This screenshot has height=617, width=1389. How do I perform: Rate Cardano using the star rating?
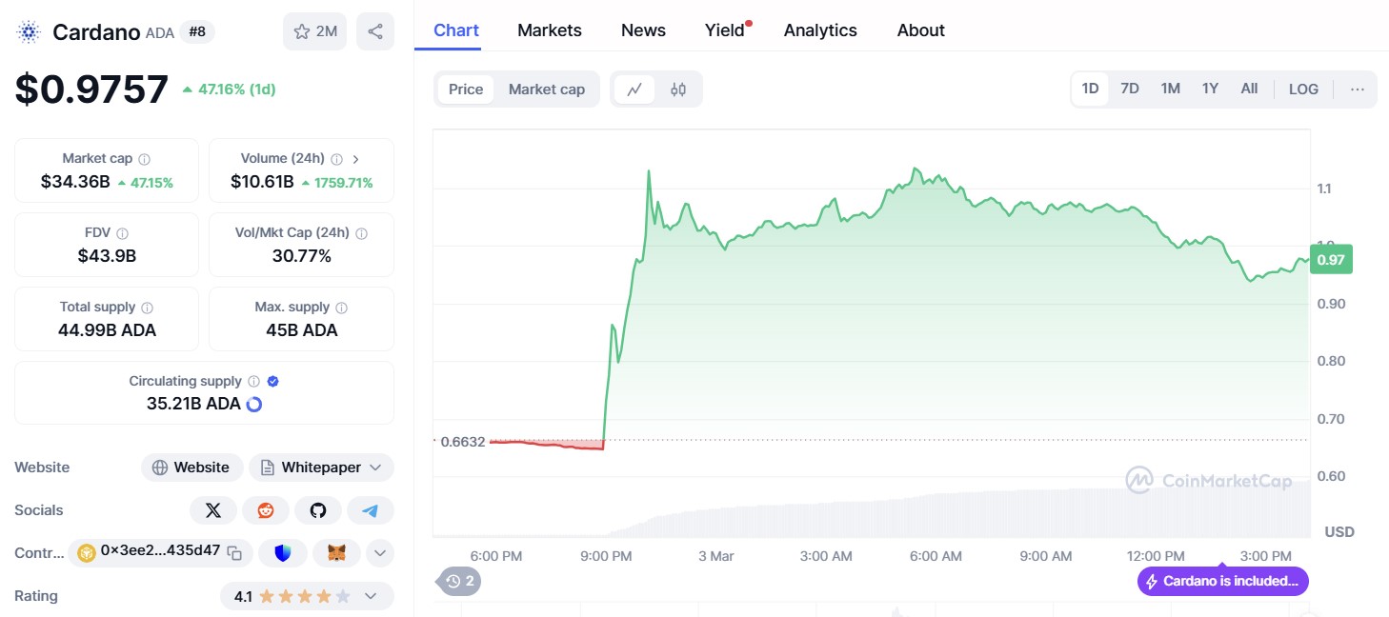click(307, 595)
